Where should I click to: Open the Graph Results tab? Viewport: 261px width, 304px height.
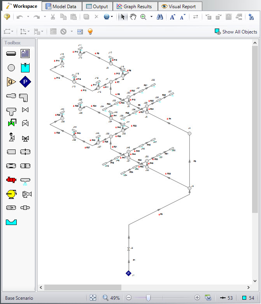click(x=135, y=6)
